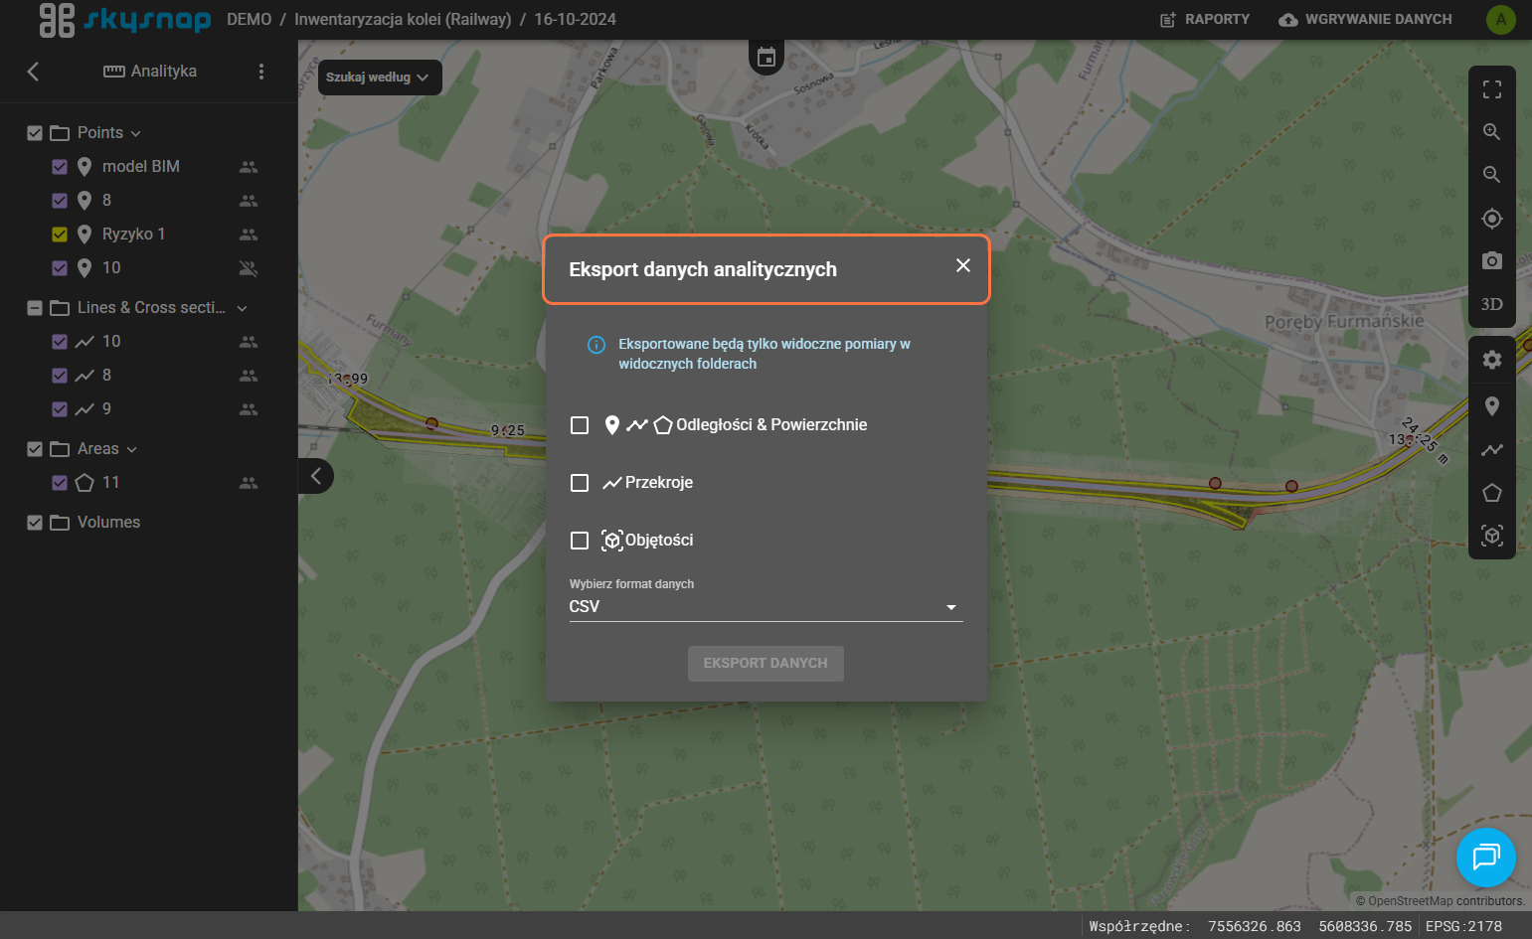Viewport: 1532px width, 939px height.
Task: Check Odległości & Powierzchnie export option
Action: tap(580, 425)
